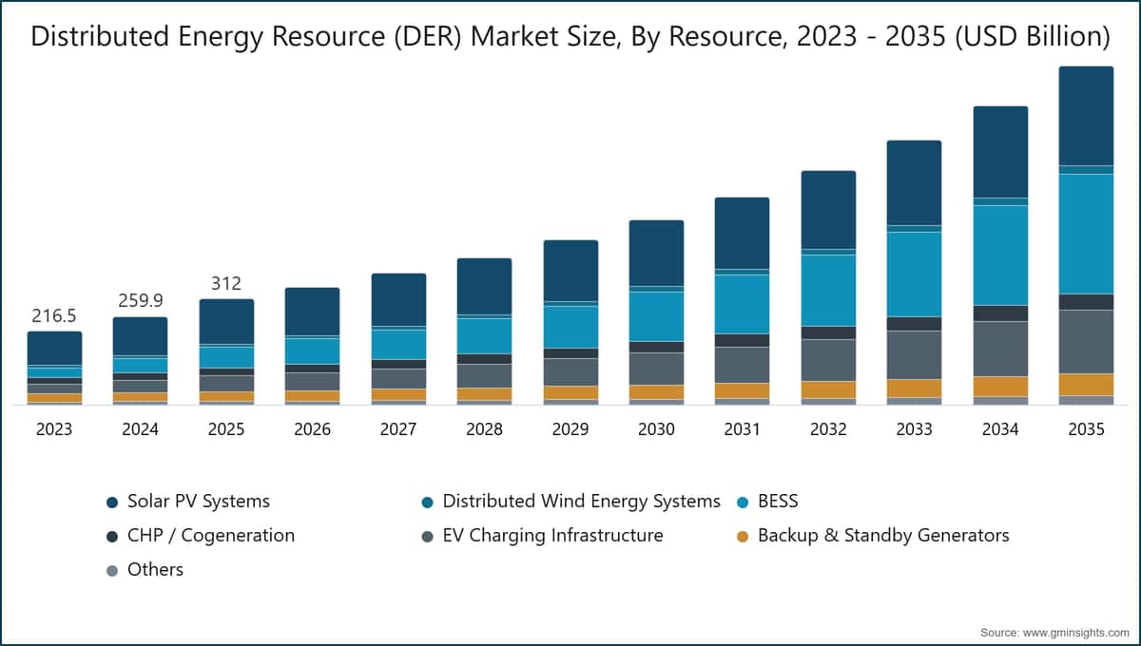
Task: Select the EV Charging segment of the 2033 bar
Action: (915, 354)
